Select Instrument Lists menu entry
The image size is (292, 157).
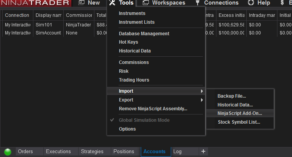137,22
